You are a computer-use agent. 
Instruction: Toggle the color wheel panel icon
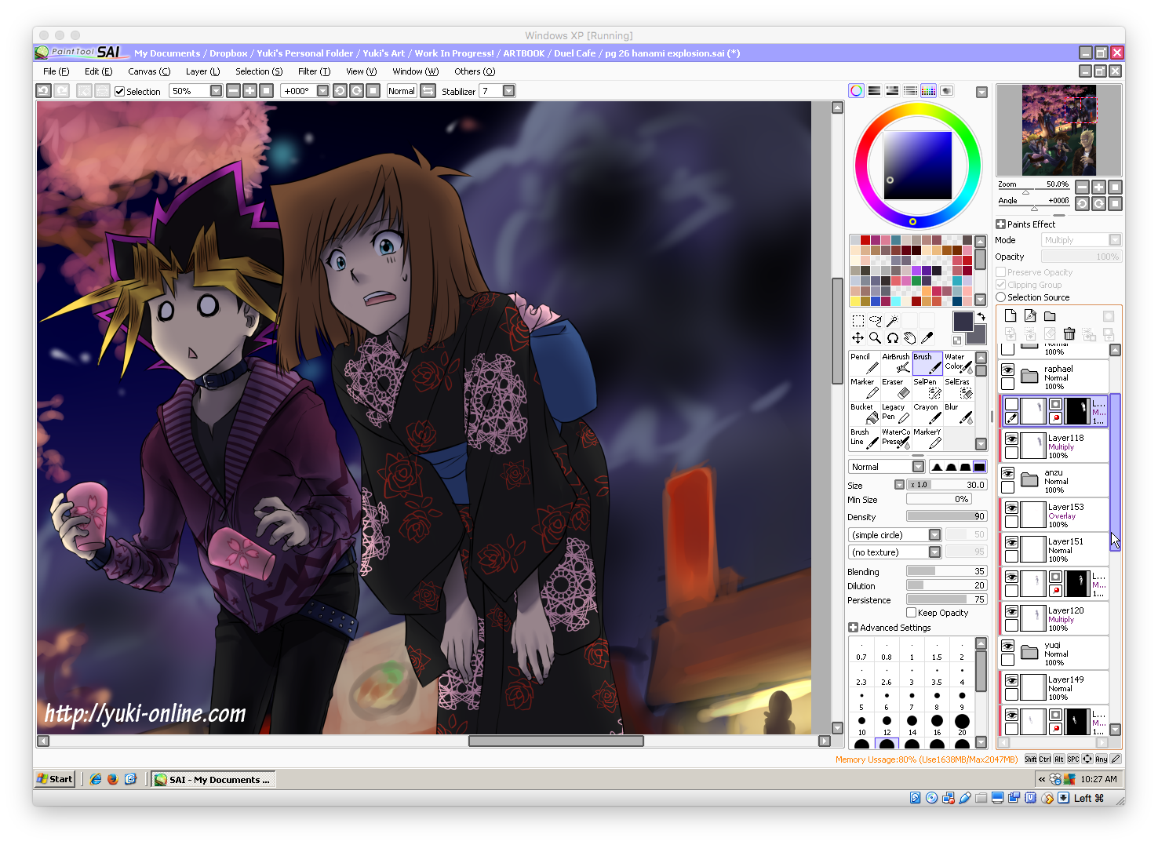pos(856,91)
